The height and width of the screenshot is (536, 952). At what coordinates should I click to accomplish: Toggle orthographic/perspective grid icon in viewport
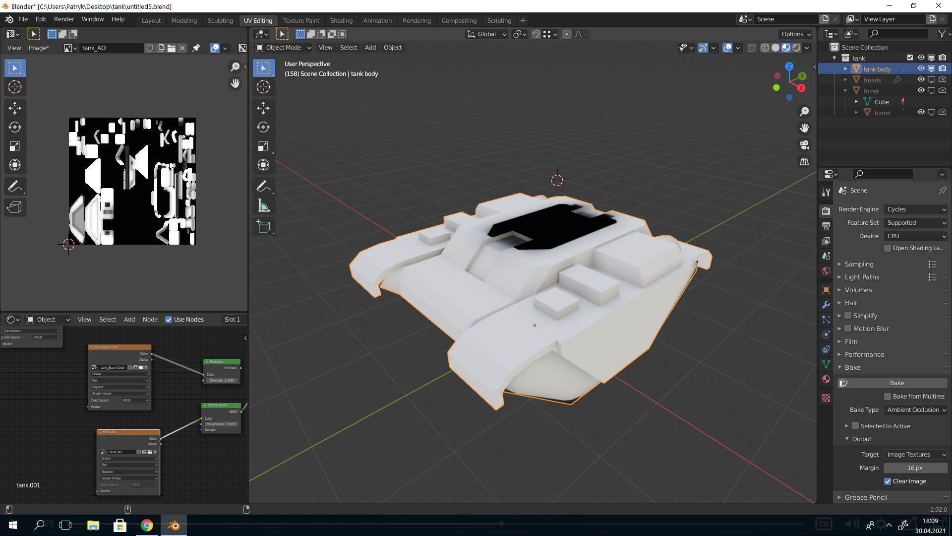click(x=804, y=162)
